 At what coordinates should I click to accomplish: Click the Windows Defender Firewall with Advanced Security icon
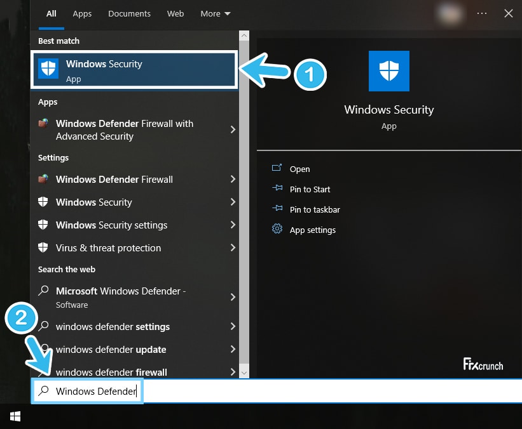pyautogui.click(x=43, y=123)
